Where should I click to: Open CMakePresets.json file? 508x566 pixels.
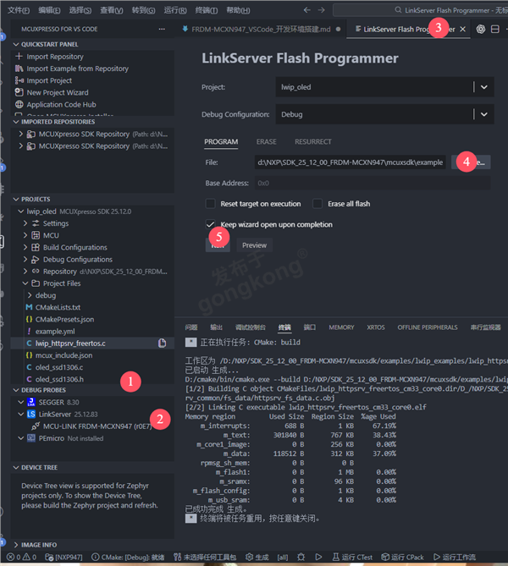coord(64,319)
